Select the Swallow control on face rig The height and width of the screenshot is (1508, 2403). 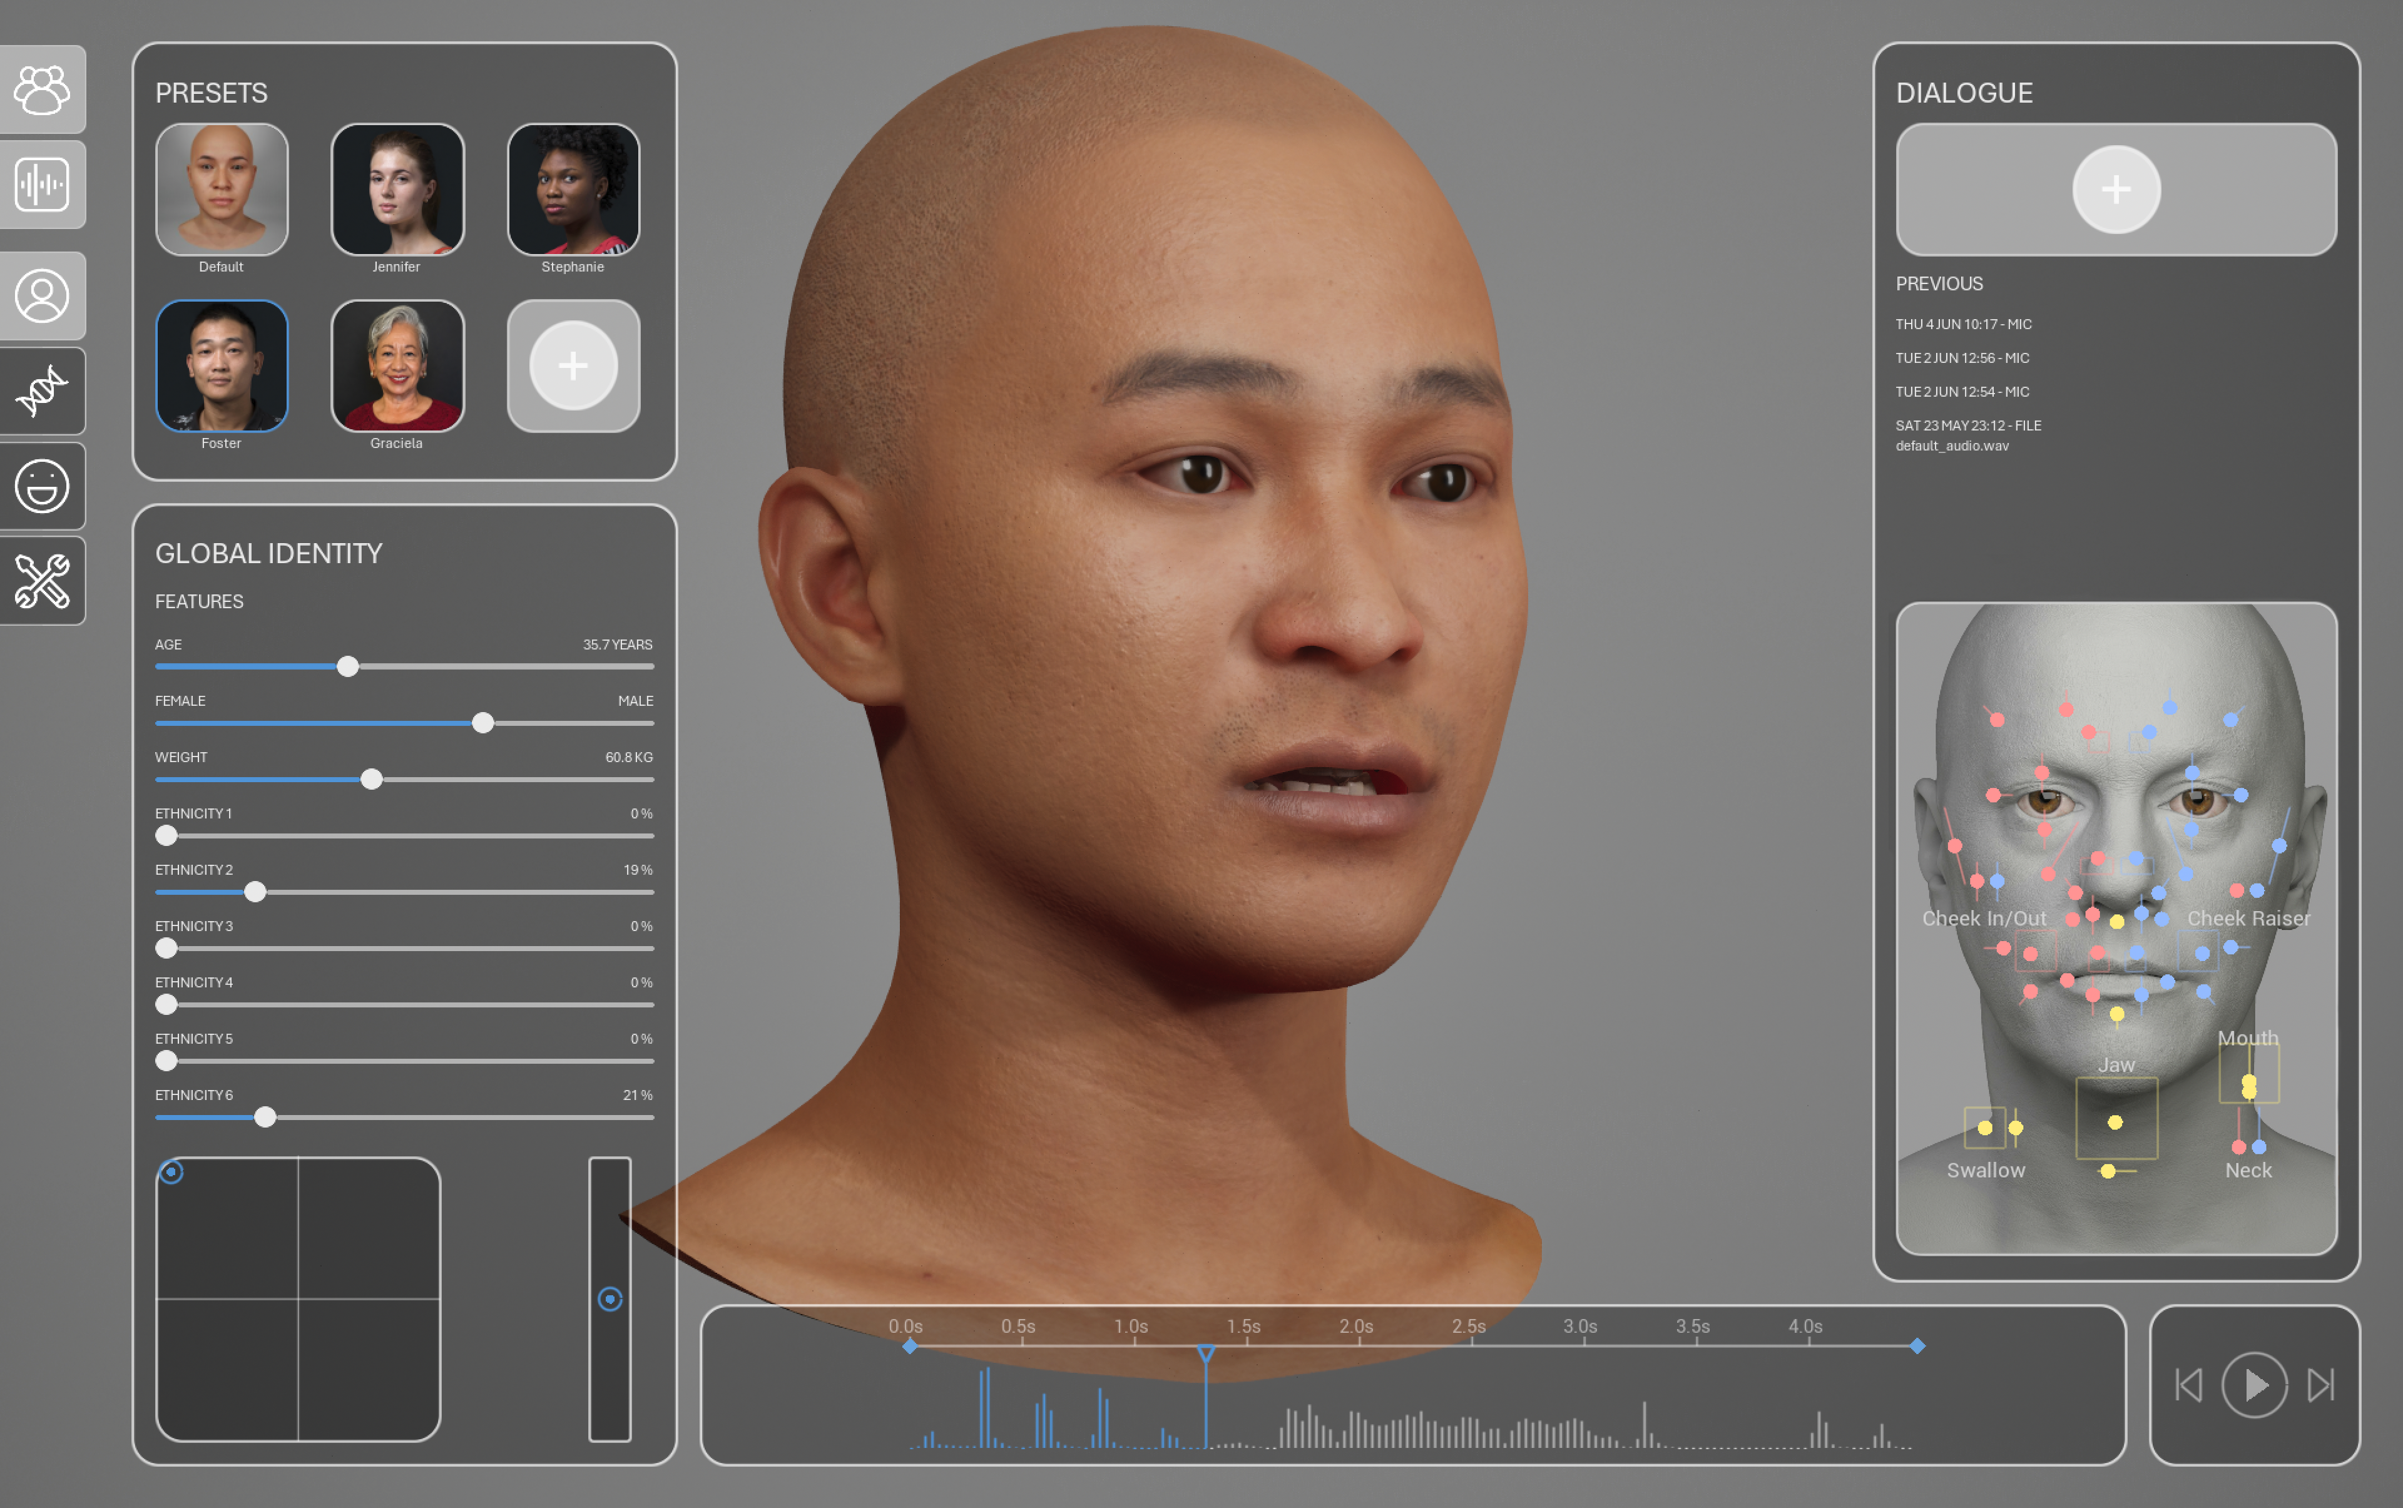pyautogui.click(x=1985, y=1128)
